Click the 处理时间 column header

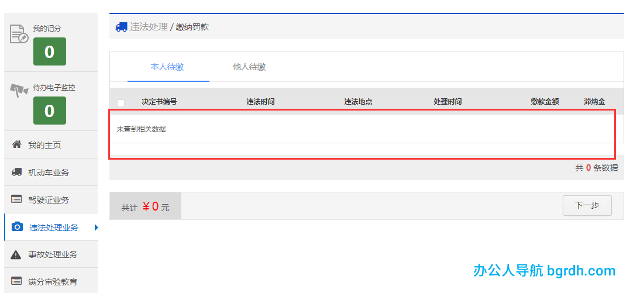(x=447, y=102)
